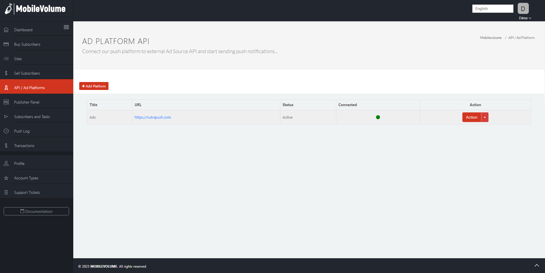Viewport: 545px width, 273px height.
Task: Click the Sell Subscribers dollar icon
Action: click(x=6, y=73)
